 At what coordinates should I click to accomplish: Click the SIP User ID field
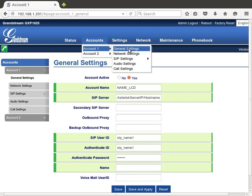coord(138,138)
